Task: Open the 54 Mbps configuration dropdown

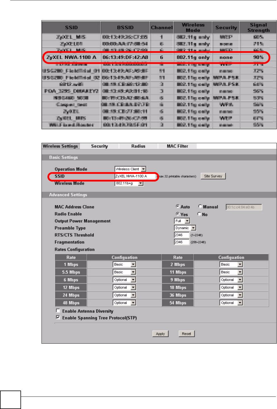Action: [x=231, y=303]
